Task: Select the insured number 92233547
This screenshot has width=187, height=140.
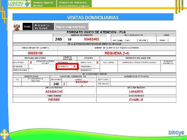Action: 82,84
